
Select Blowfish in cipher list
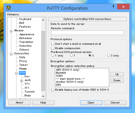[x=61, y=73]
